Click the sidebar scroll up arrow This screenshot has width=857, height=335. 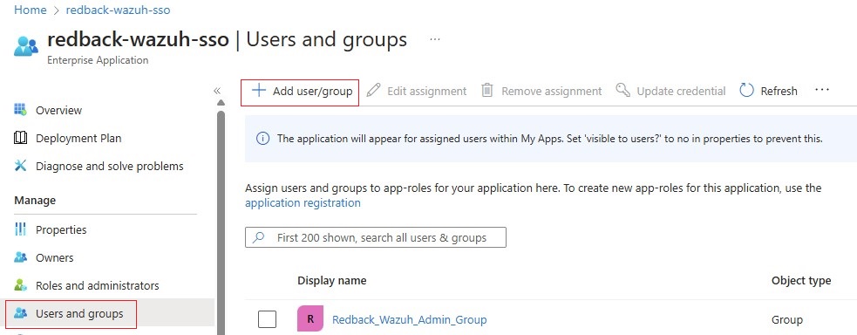coord(221,102)
